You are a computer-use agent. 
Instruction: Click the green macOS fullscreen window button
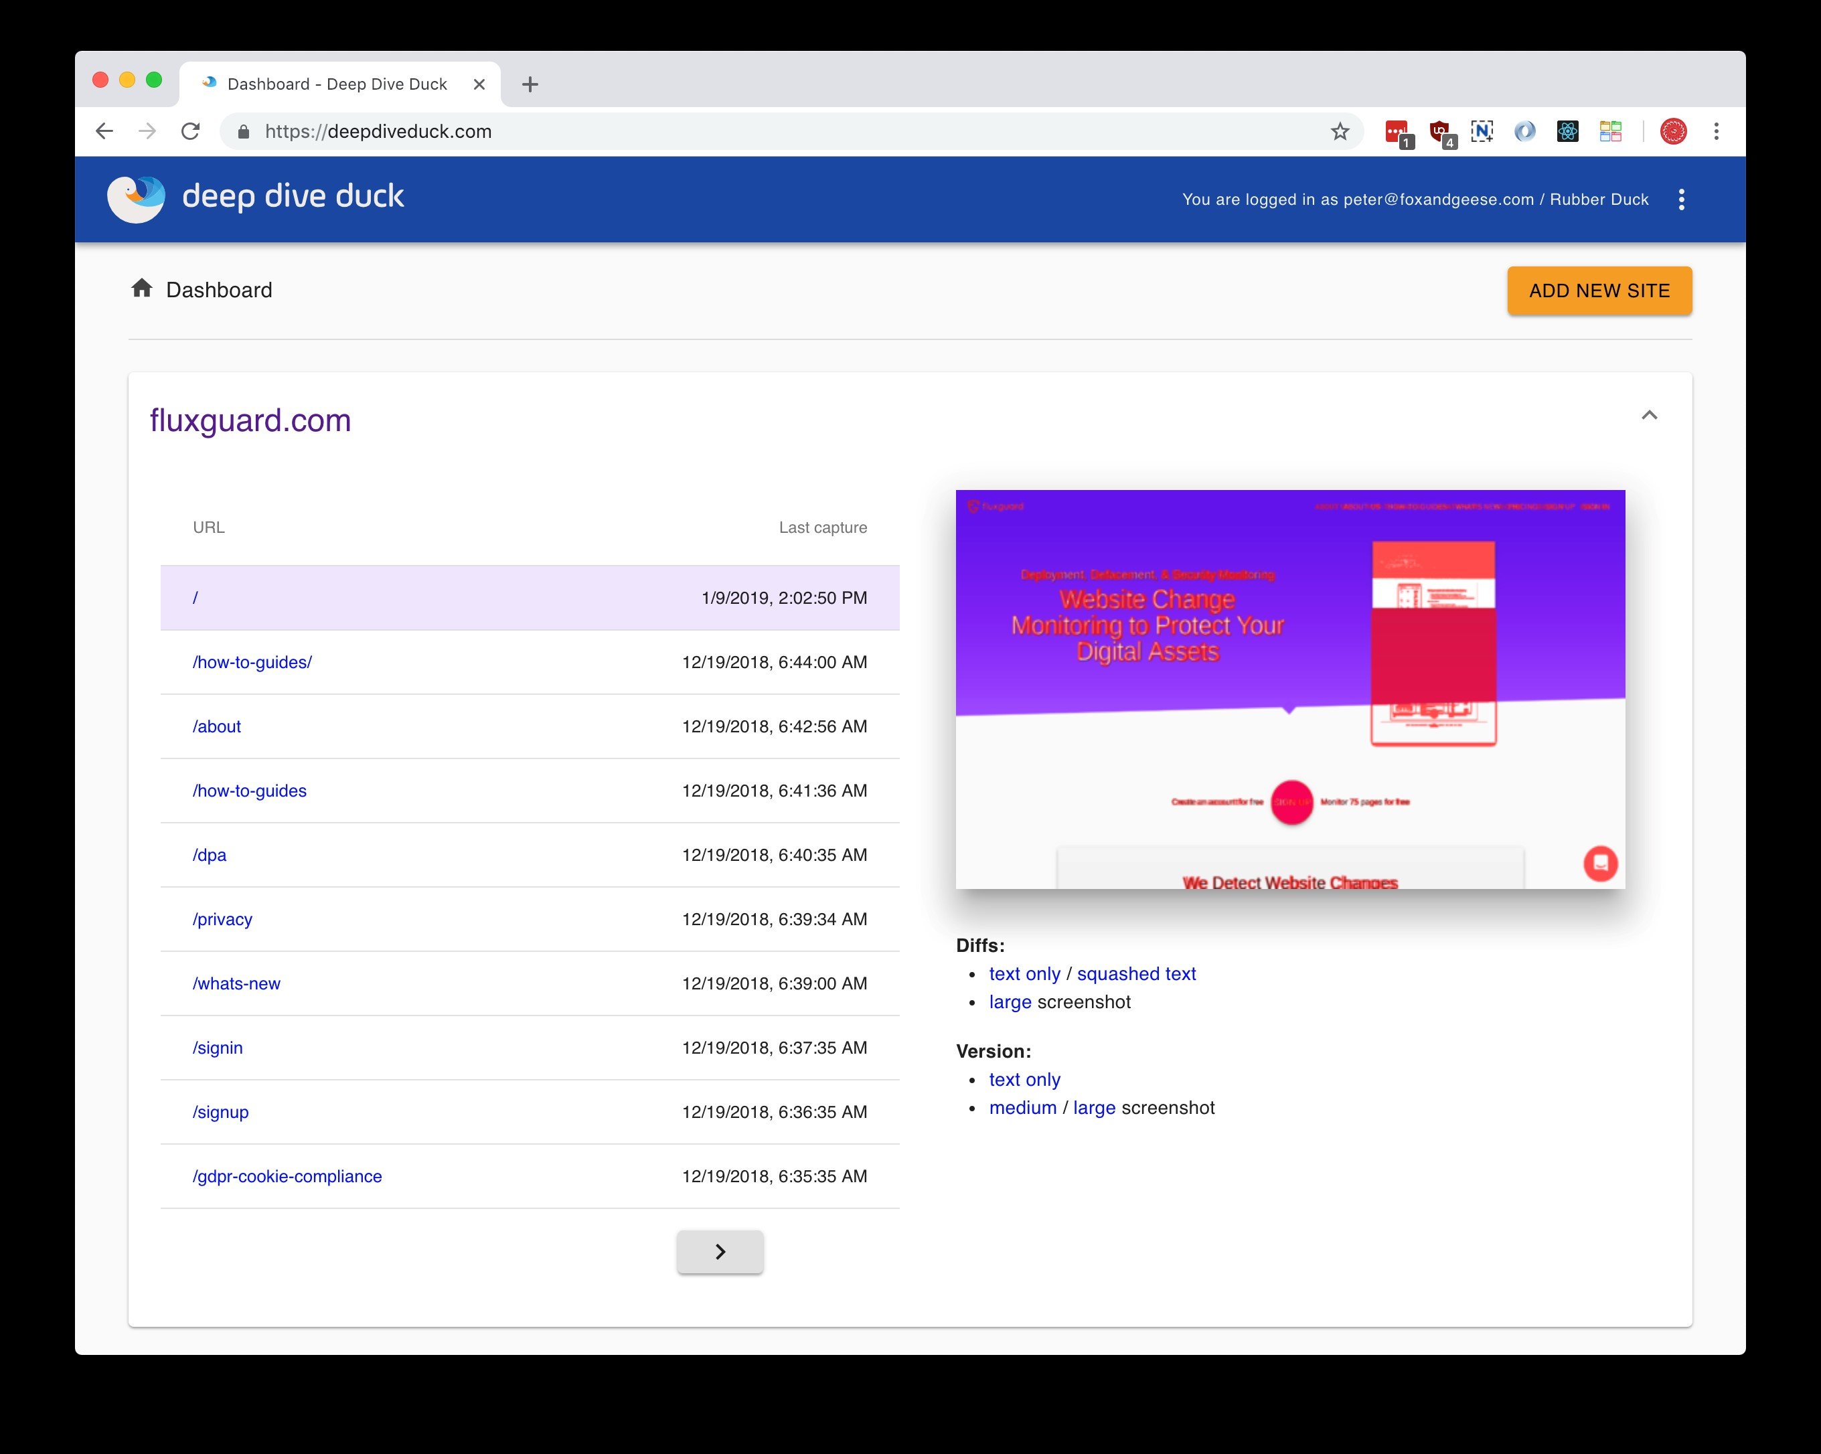154,80
